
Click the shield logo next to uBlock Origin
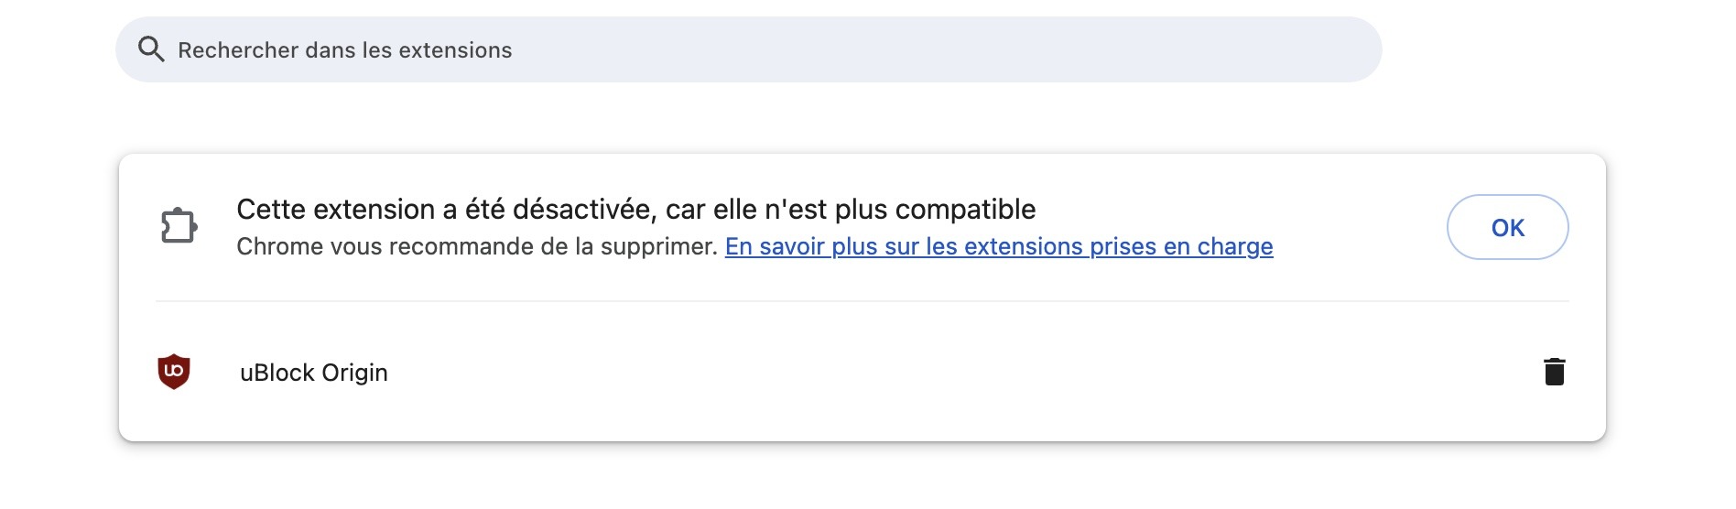coord(174,372)
